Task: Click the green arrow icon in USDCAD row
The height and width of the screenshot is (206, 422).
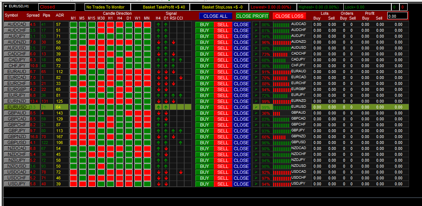Action: 256,172
